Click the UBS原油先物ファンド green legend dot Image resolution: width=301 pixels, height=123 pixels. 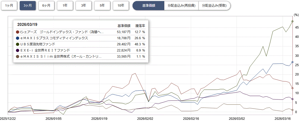18,44
